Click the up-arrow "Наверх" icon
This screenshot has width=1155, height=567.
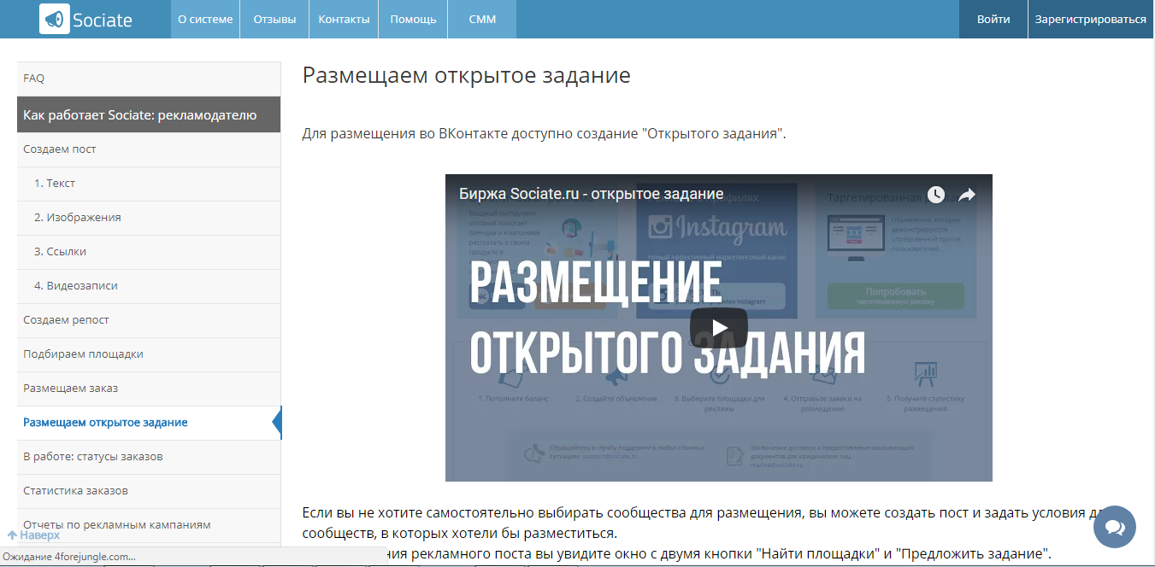click(10, 534)
